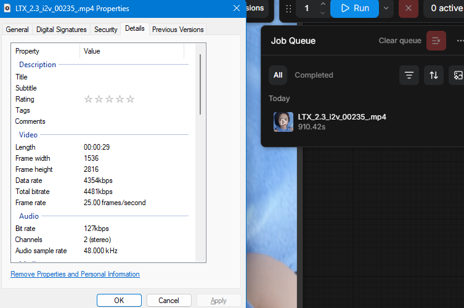This screenshot has width=464, height=308.
Task: Click the Run button
Action: click(354, 8)
